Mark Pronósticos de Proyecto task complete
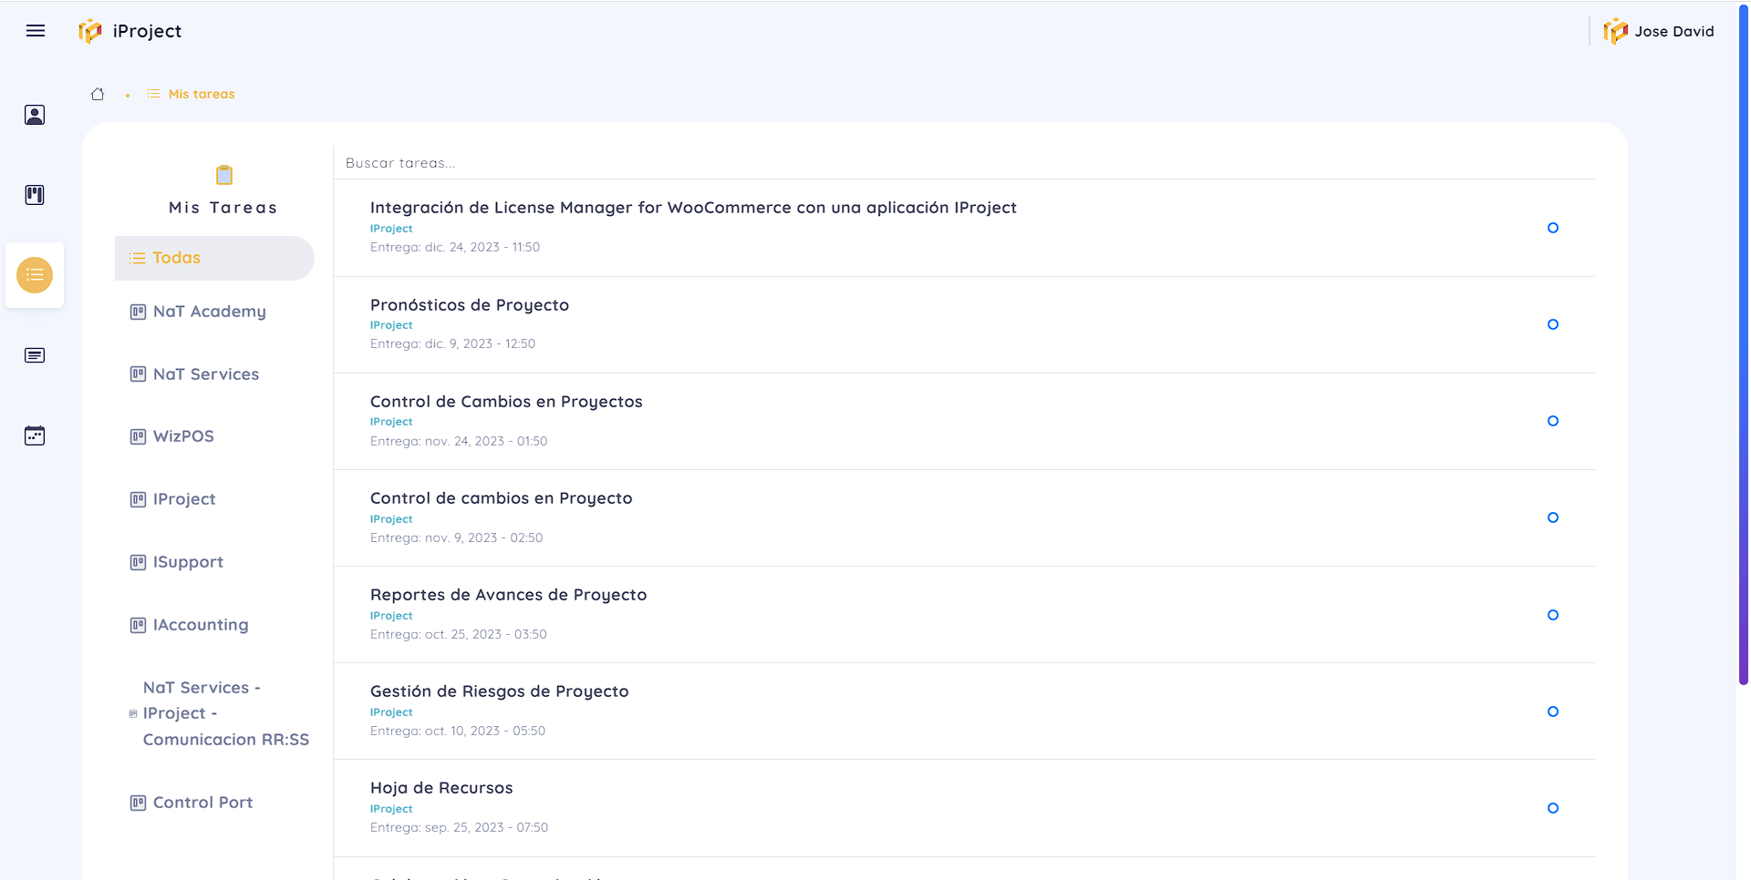Screen dimensions: 1751x880 (1552, 324)
